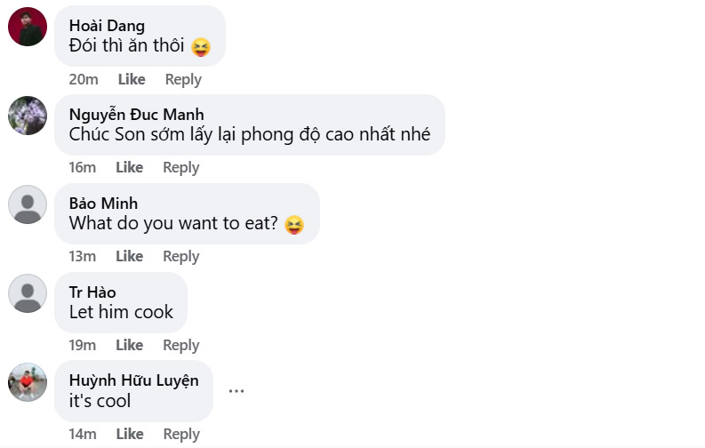
Task: Click Nguyễn Đuc Manh's flower avatar
Action: pos(27,116)
